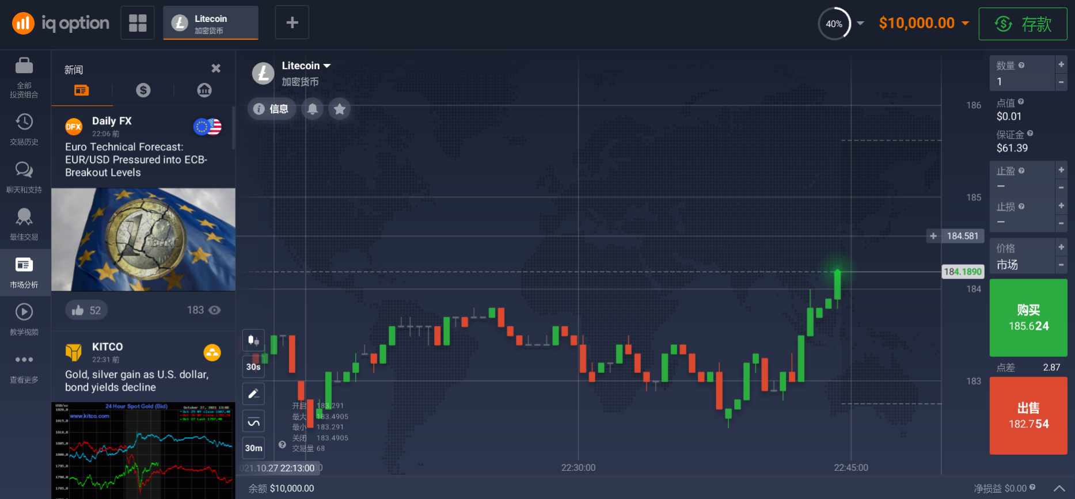Select the pencil drawing tool

[253, 394]
